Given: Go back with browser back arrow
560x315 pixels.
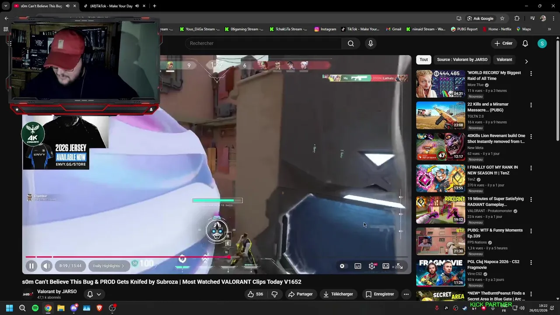Looking at the screenshot, I should coord(6,18).
